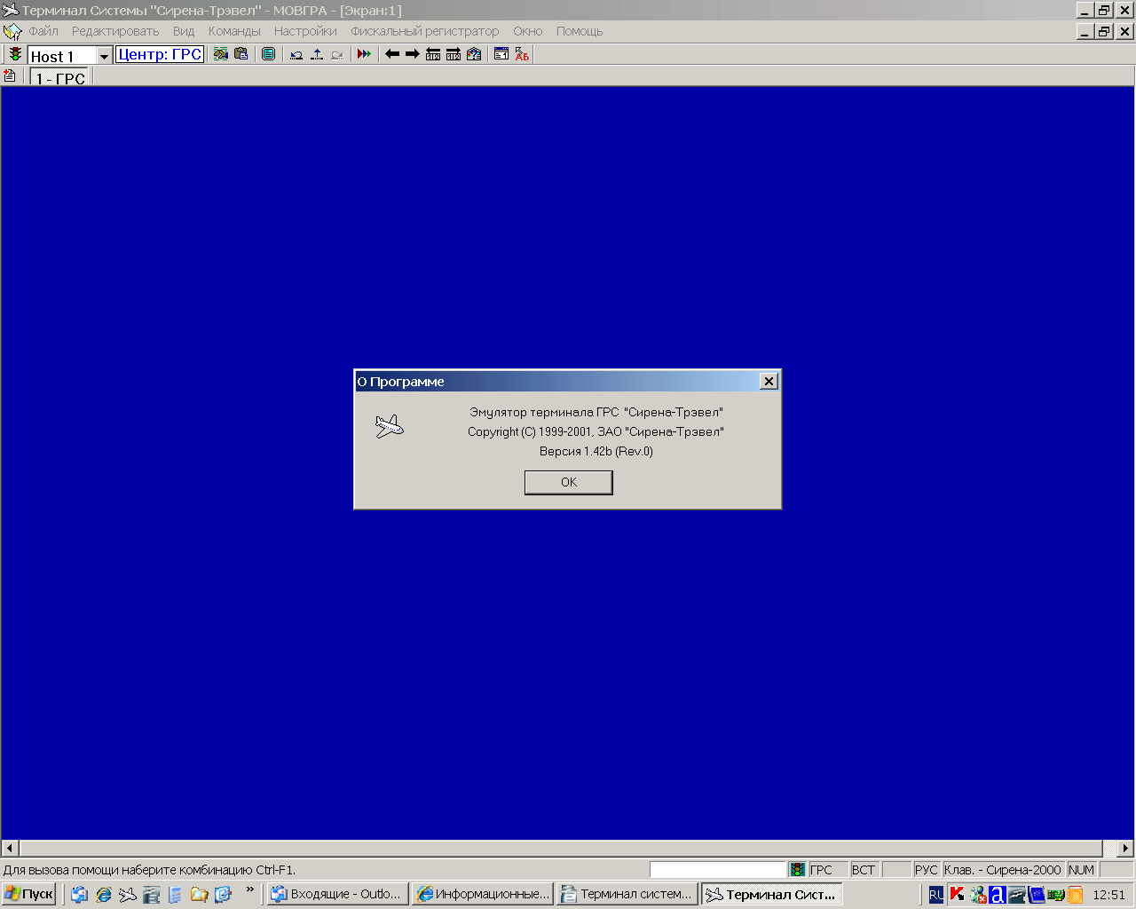Click the blue 'a' tray icon
Screen dimensions: 1136x909
998,895
